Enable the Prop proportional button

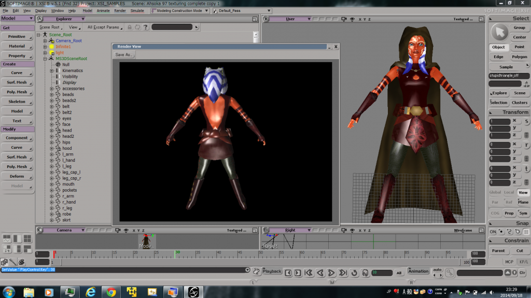click(509, 214)
